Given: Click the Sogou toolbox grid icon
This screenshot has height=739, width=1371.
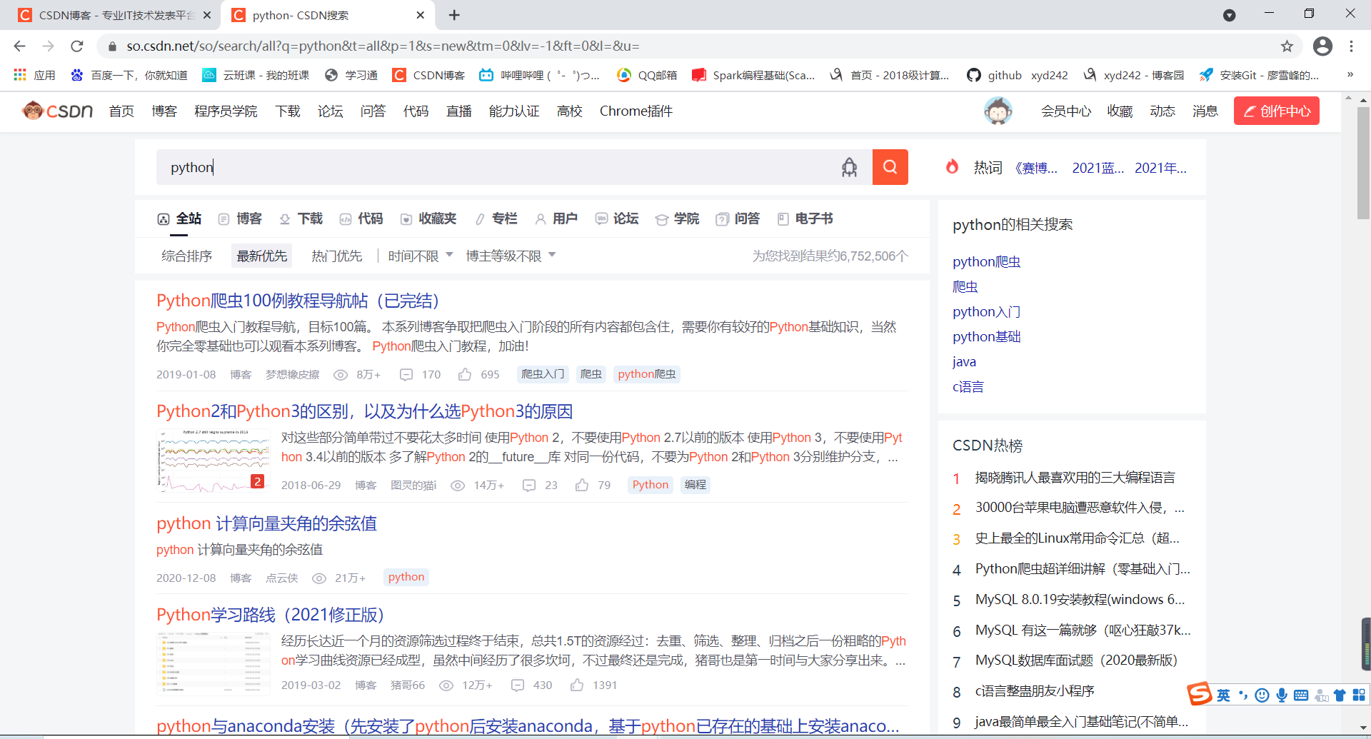Looking at the screenshot, I should (1359, 695).
